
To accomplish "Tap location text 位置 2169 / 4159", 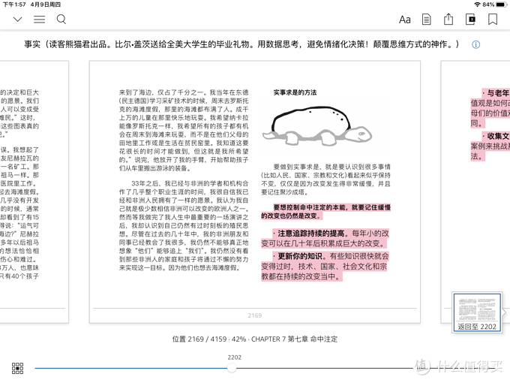I will 199,339.
